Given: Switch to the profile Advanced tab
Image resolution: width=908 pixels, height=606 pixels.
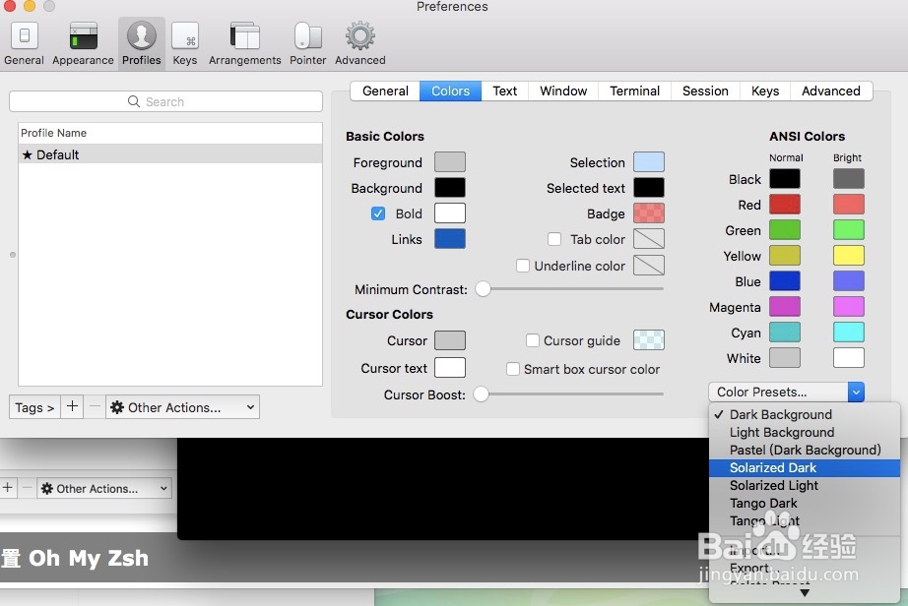Looking at the screenshot, I should pyautogui.click(x=831, y=91).
